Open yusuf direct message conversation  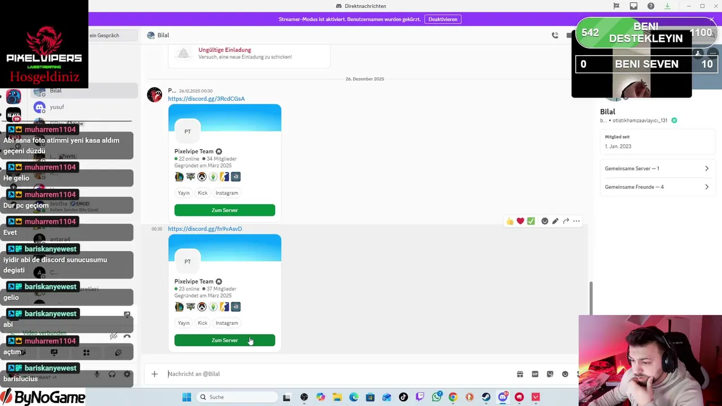(x=83, y=107)
